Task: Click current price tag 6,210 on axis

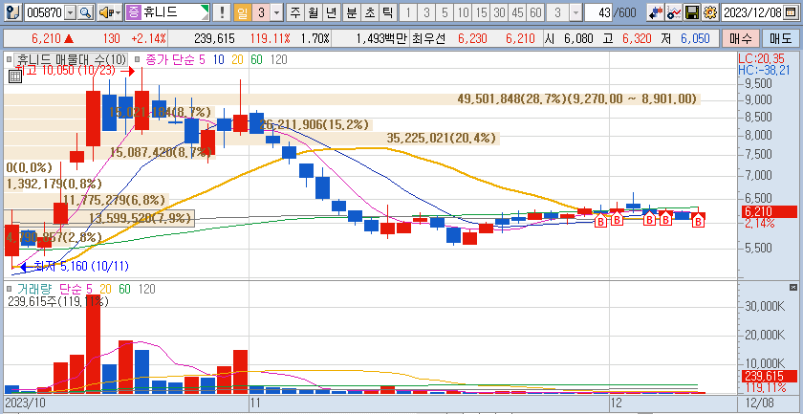Action: [769, 211]
